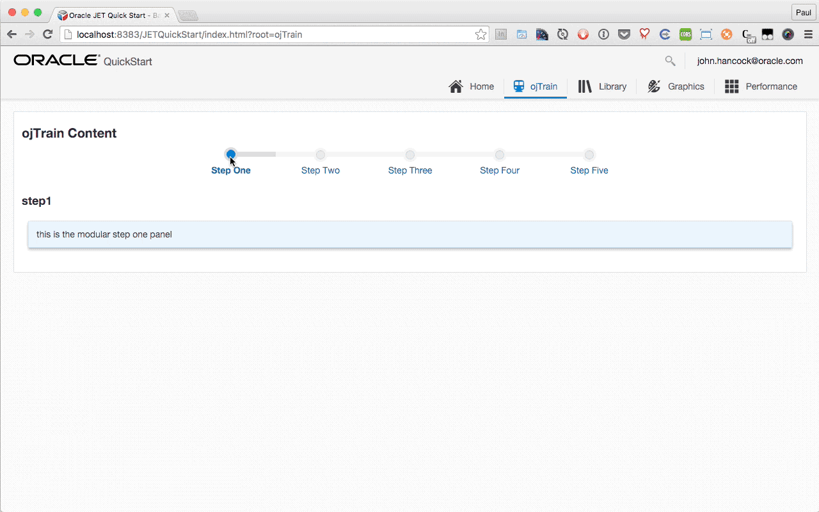
Task: Click the red heart extension icon
Action: point(644,35)
